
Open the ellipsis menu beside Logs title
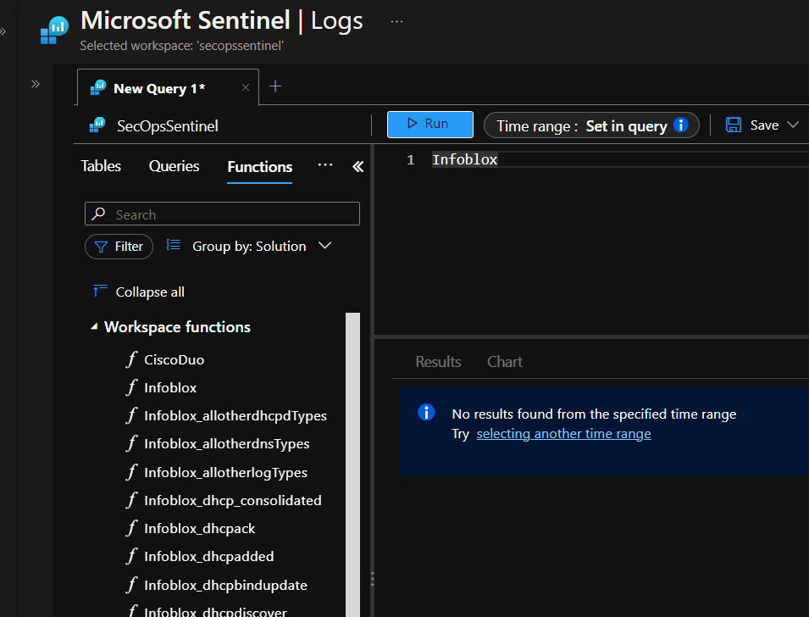tap(396, 22)
